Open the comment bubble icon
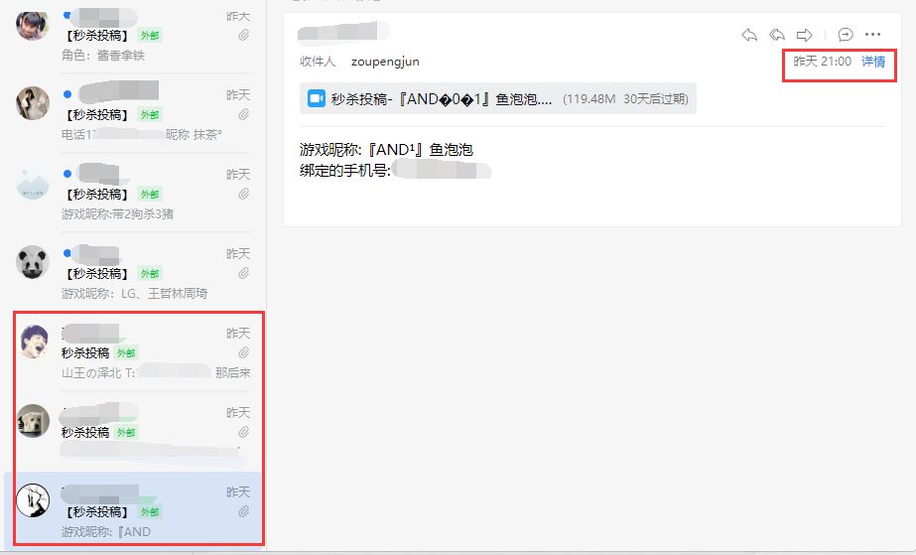916x555 pixels. (845, 35)
